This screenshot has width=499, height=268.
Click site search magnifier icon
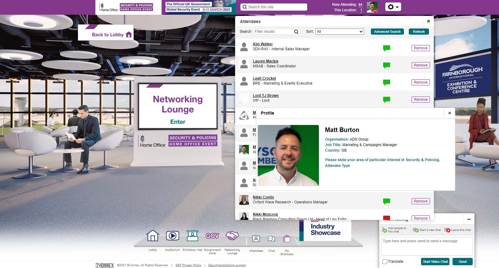click(245, 7)
